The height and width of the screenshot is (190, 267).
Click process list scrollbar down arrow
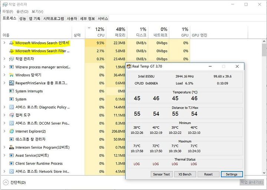264,173
